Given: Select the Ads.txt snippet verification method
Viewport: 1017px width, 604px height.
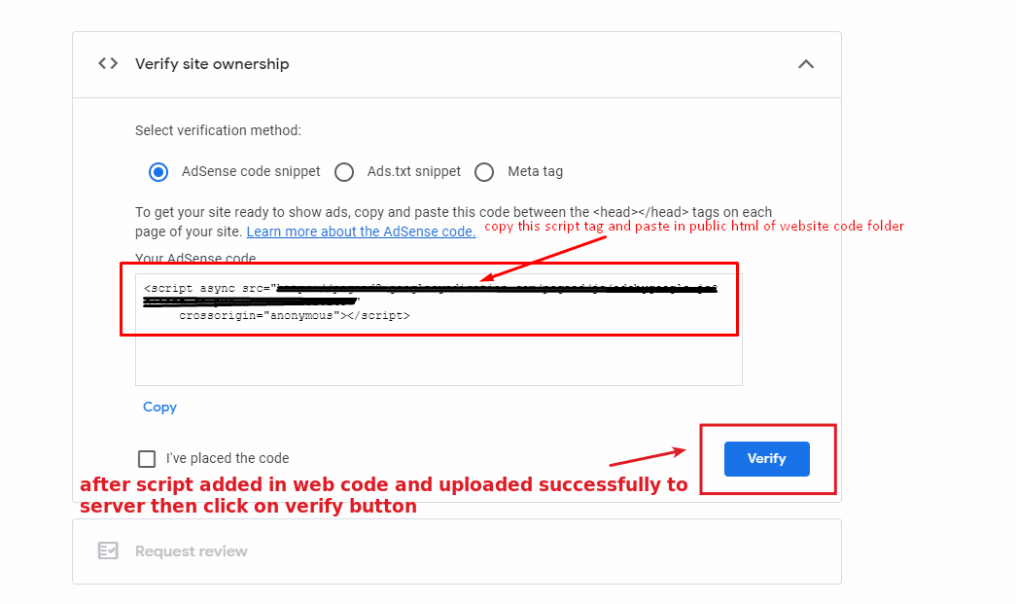Looking at the screenshot, I should (344, 171).
